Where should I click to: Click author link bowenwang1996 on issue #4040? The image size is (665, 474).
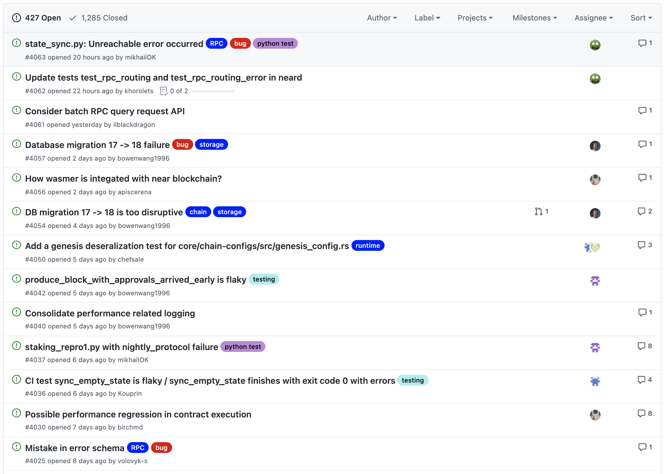coord(144,326)
